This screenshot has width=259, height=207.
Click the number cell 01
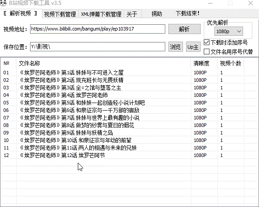6,73
